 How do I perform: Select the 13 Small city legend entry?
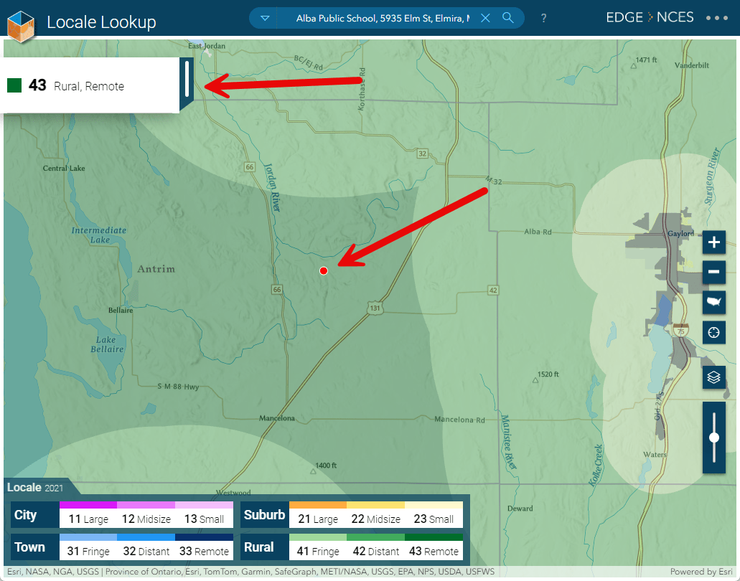click(204, 514)
